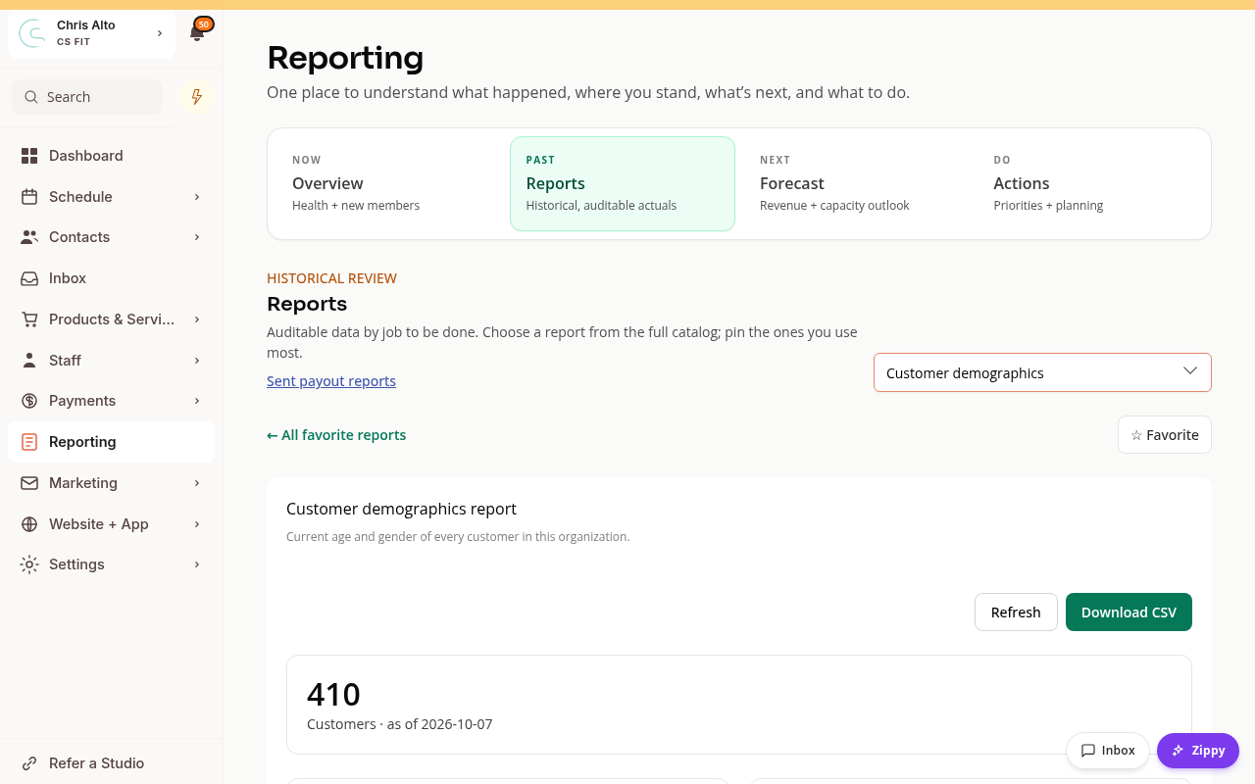Viewport: 1255px width, 784px height.
Task: Select the Reports tab
Action: point(623,183)
